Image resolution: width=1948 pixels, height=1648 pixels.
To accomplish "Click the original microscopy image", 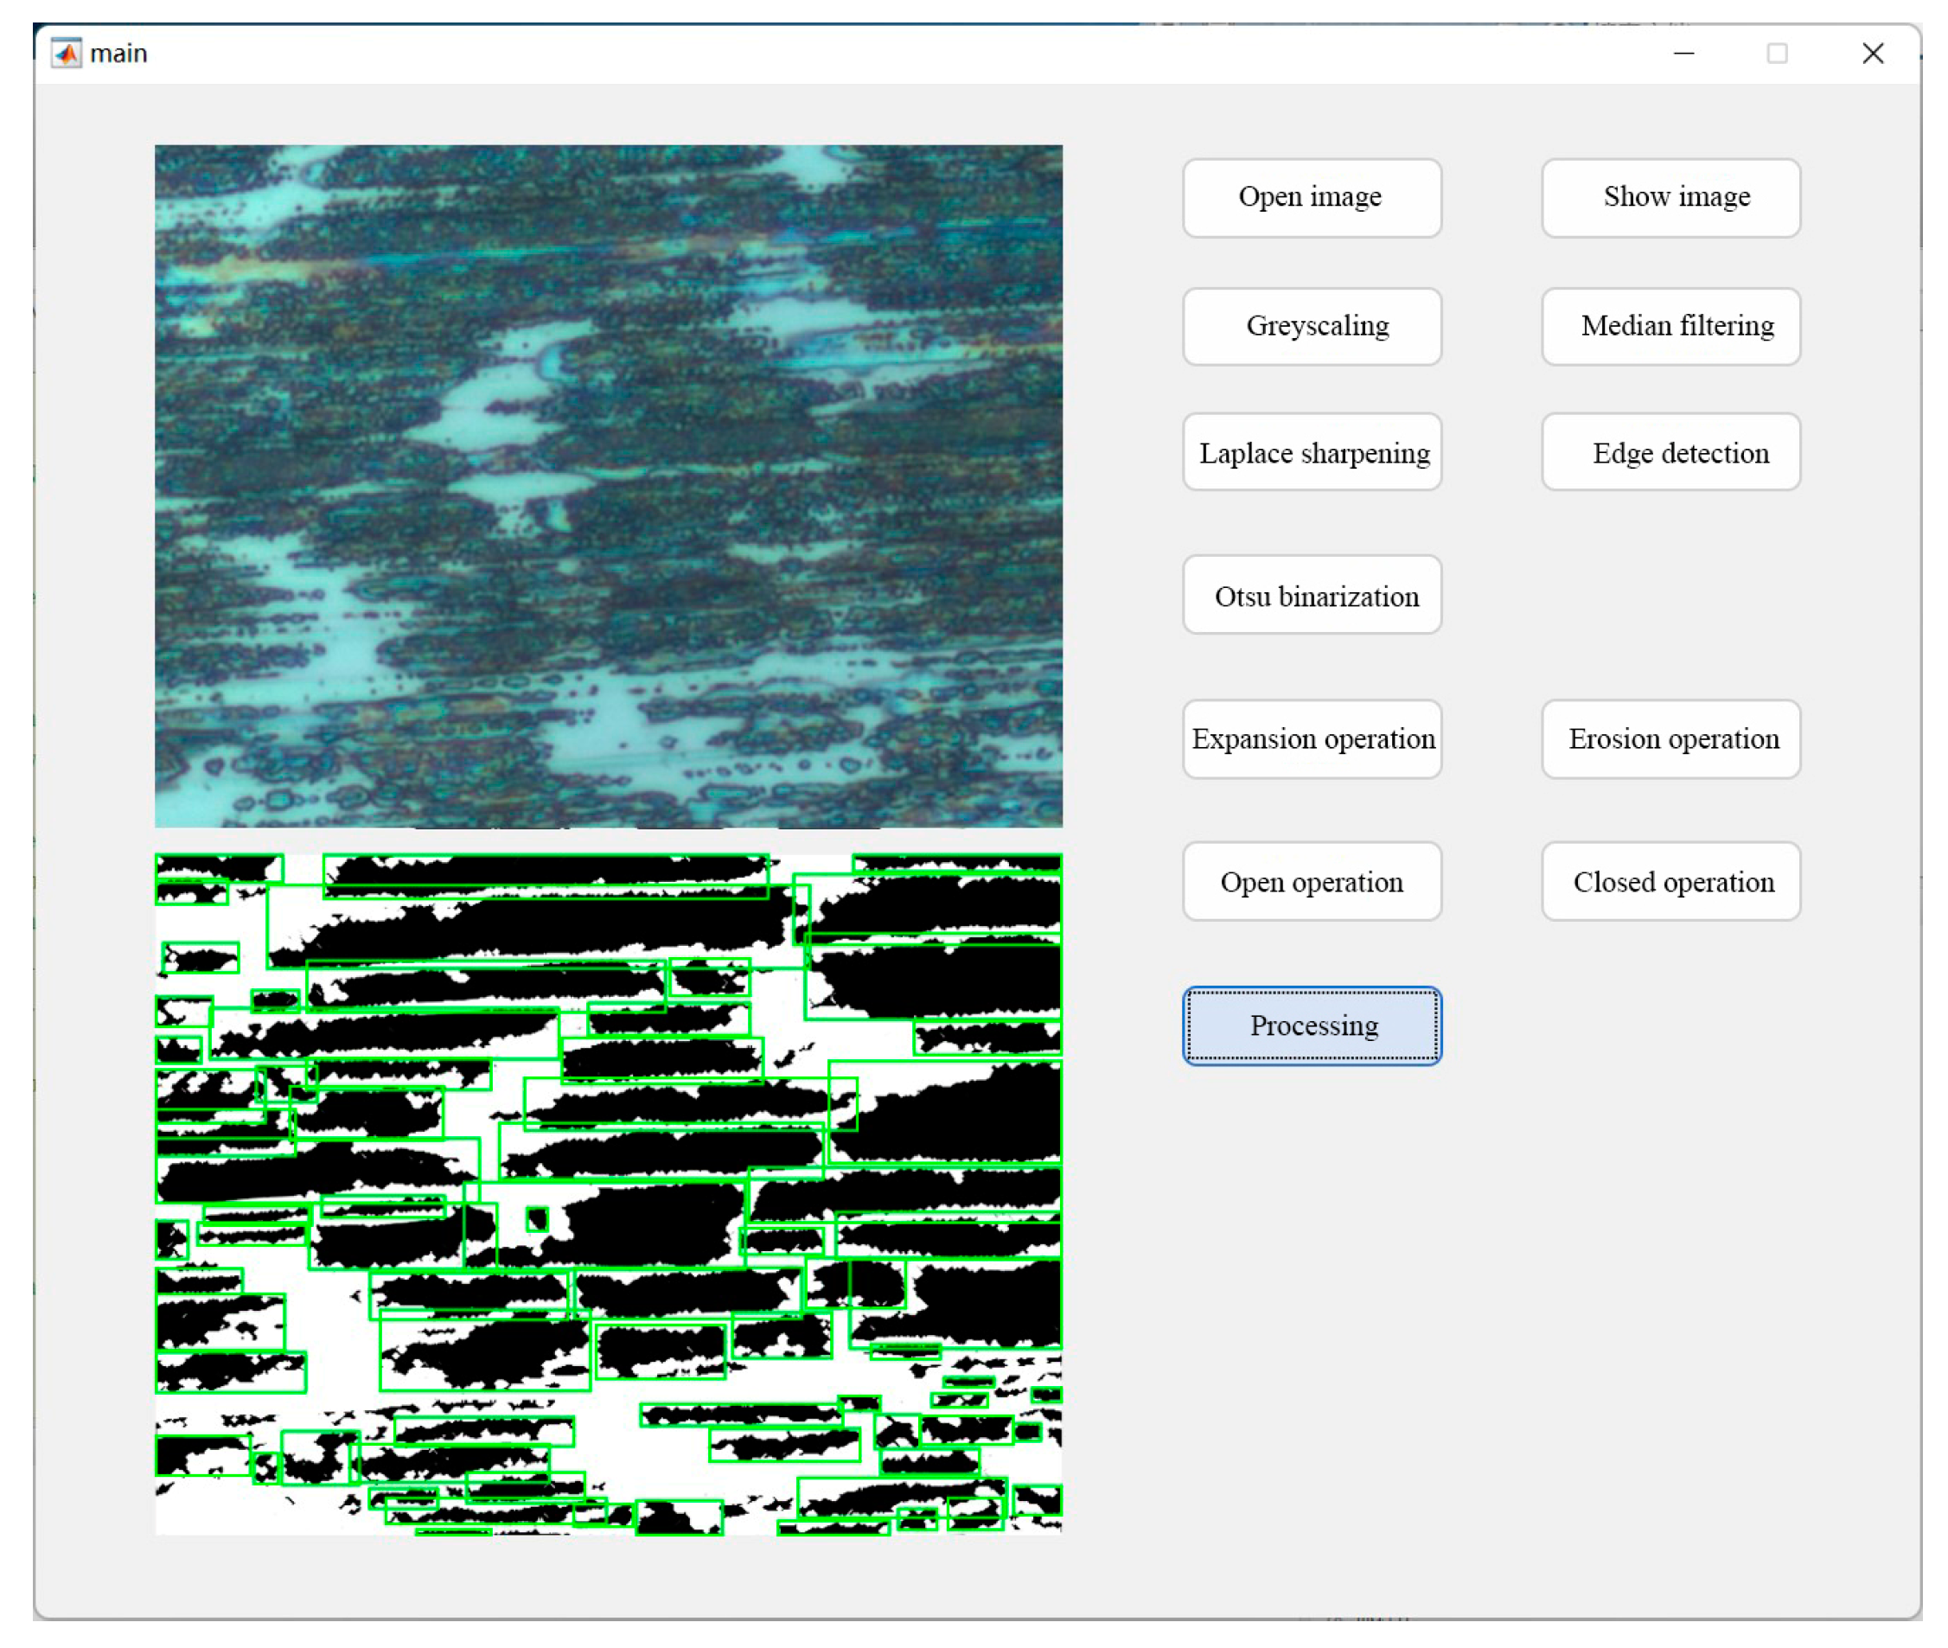I will [x=607, y=486].
